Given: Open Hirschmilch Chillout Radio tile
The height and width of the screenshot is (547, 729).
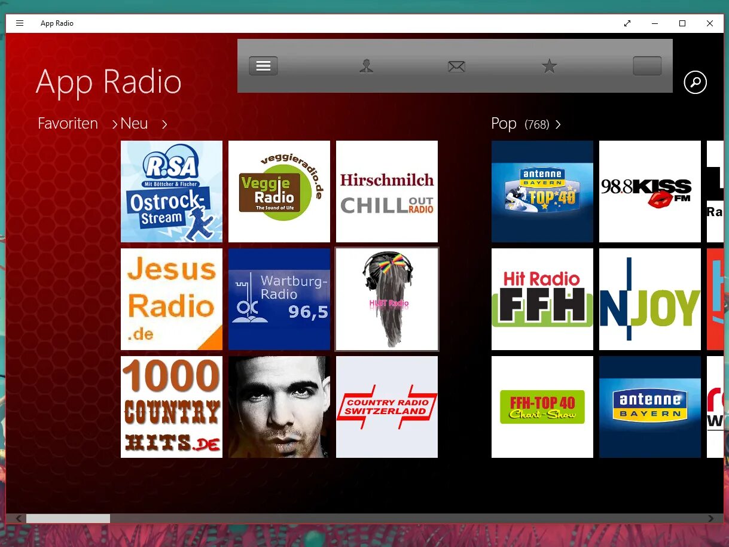Looking at the screenshot, I should [387, 192].
